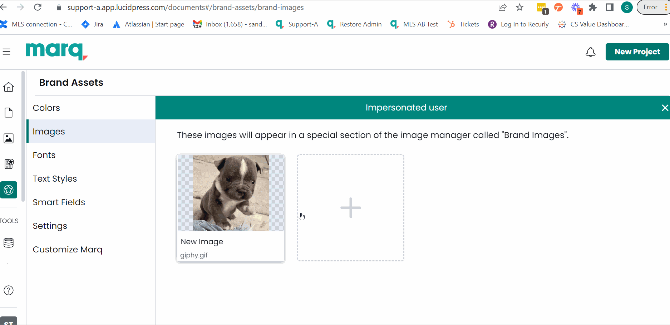This screenshot has height=325, width=670.
Task: Dismiss the Impersonated user banner
Action: (x=664, y=108)
